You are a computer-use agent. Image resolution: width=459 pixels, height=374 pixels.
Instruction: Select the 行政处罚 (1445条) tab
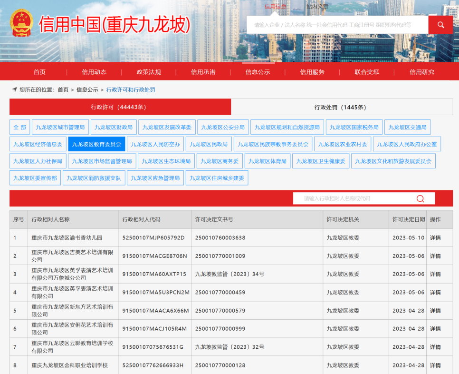click(340, 107)
